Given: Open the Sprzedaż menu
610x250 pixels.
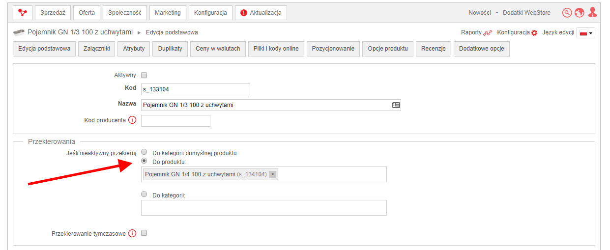Looking at the screenshot, I should coord(53,13).
